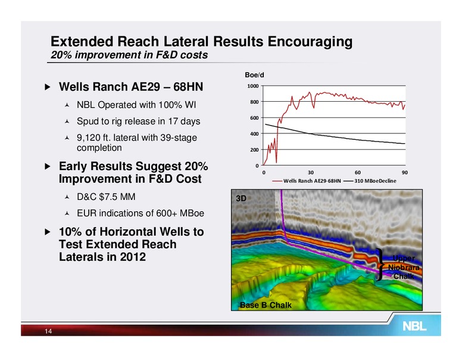Screen dimensions: 462x357
Task: Click the 'Boe/d' chart axis title
Action: (254, 75)
